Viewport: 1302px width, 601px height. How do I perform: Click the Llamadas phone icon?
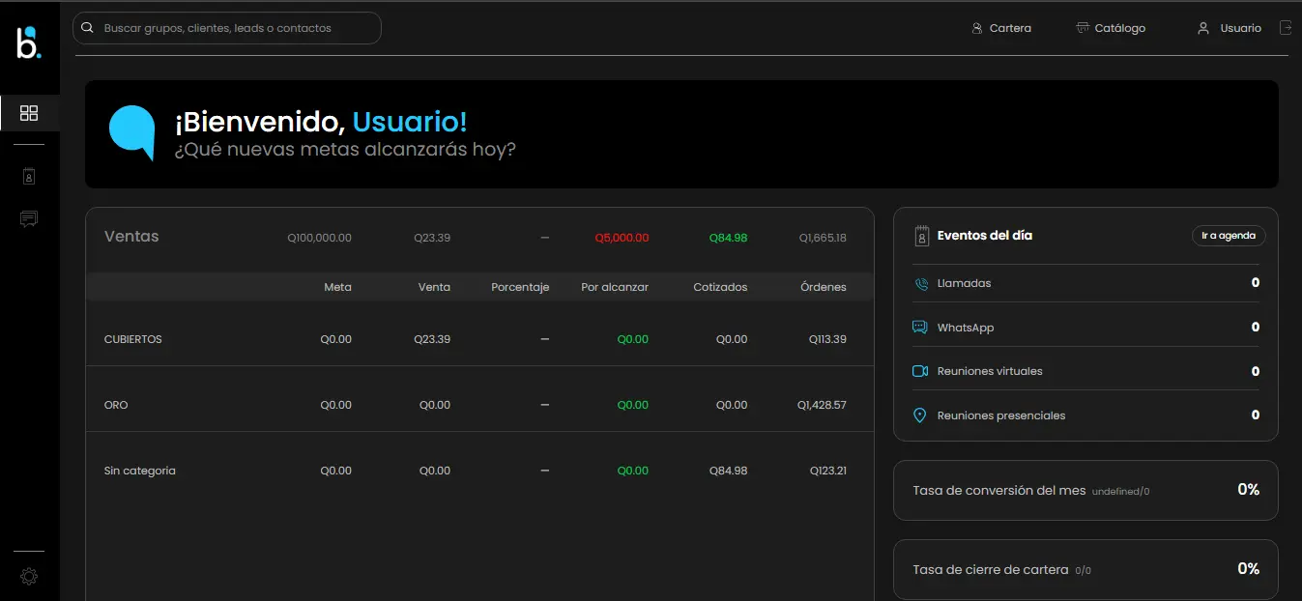pyautogui.click(x=920, y=283)
